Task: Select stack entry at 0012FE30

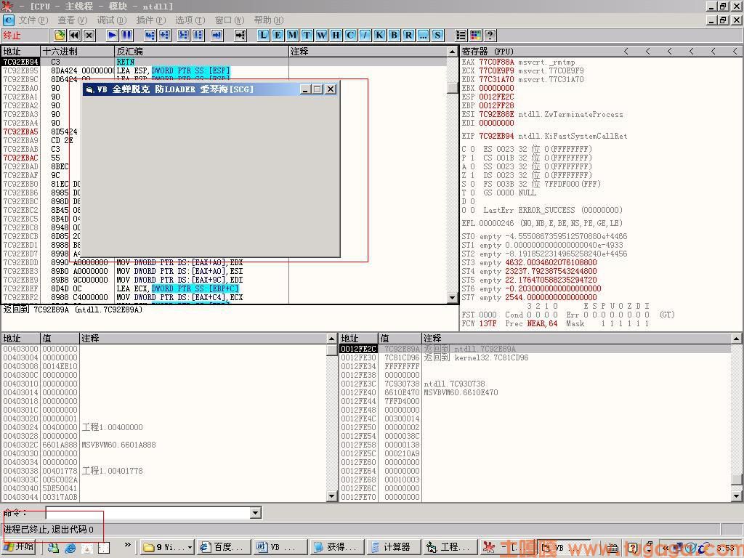Action: point(535,357)
